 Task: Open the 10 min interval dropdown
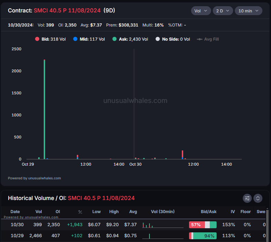coord(249,11)
